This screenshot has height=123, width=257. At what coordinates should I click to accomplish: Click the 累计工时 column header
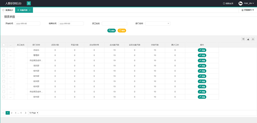click(x=175, y=45)
